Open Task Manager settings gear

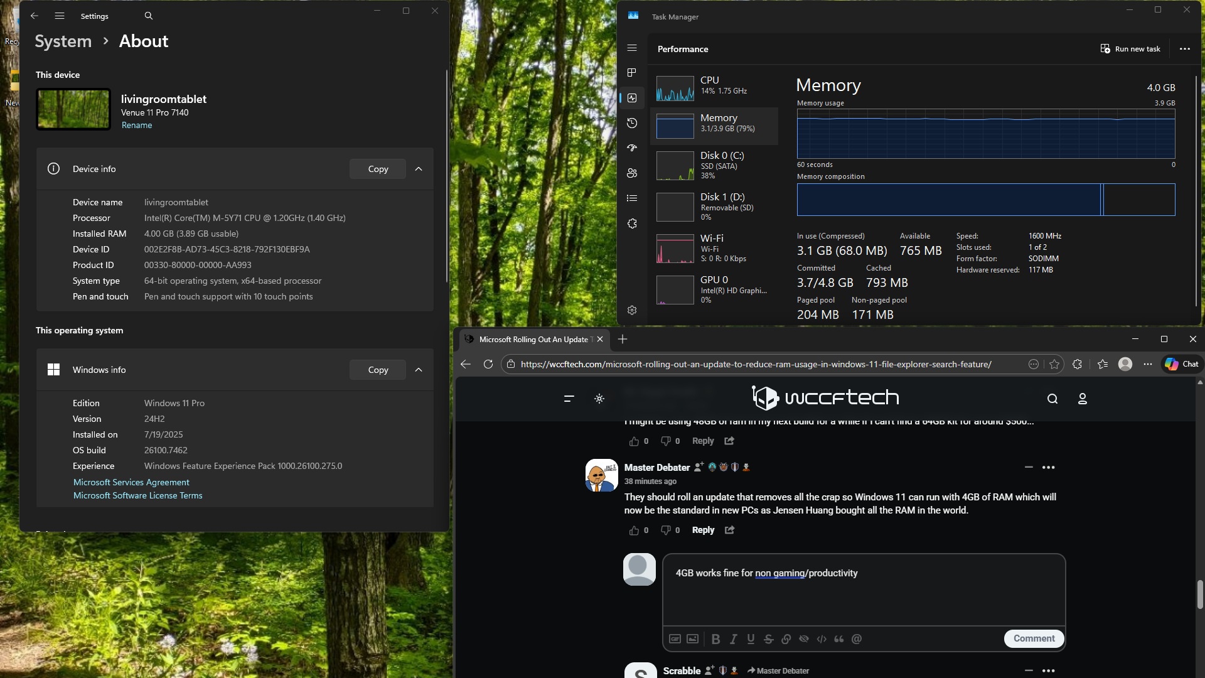632,310
